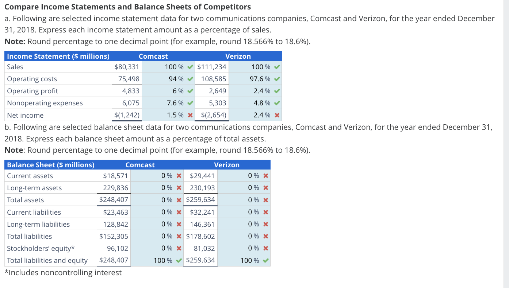Select green check for Verizon Total liabilities and equity
509x288 pixels.
[x=266, y=261]
